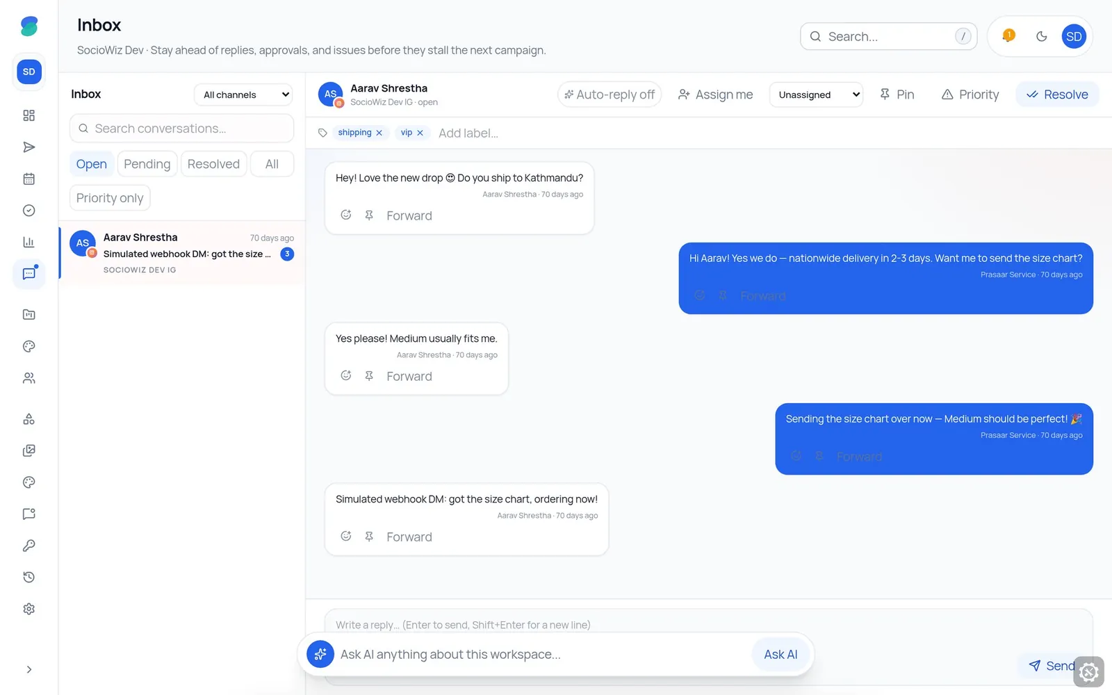Switch to the Resolved filter tab
Screen dimensions: 1112x695
pos(213,164)
